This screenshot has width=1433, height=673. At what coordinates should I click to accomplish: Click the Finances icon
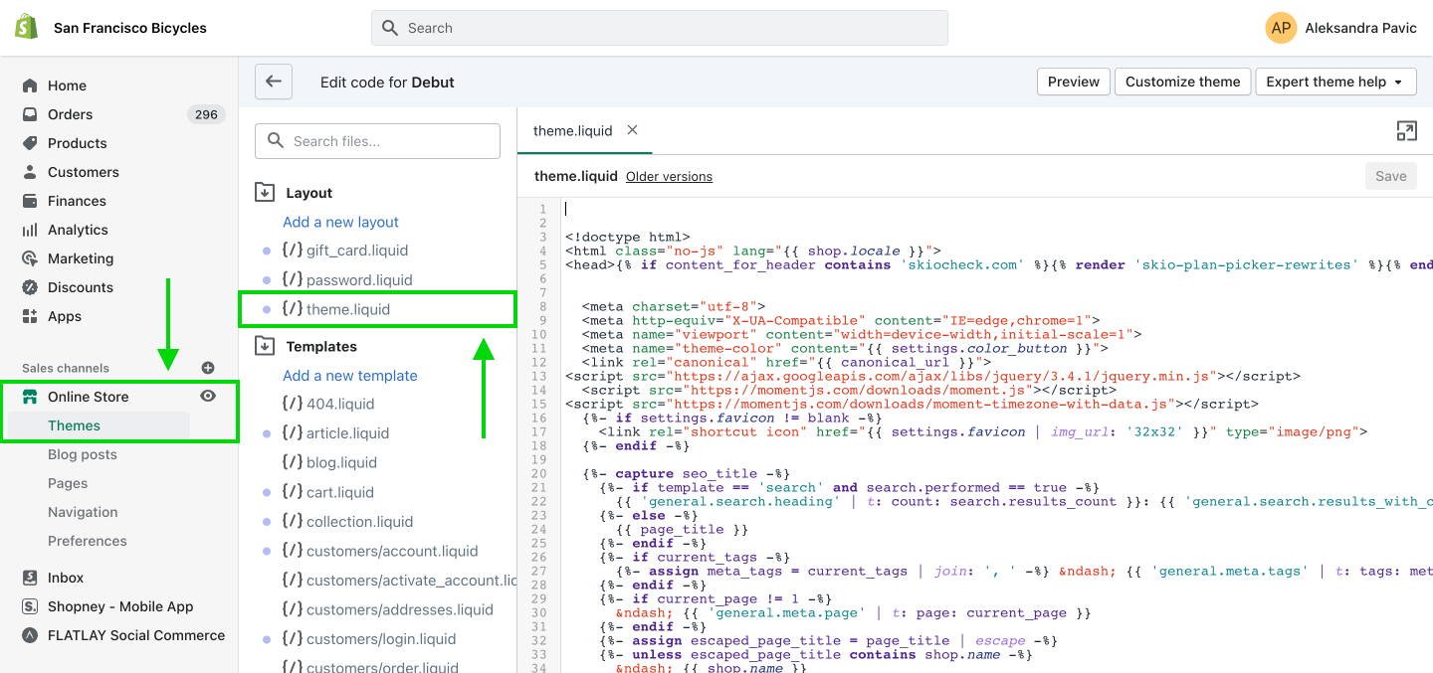(30, 201)
